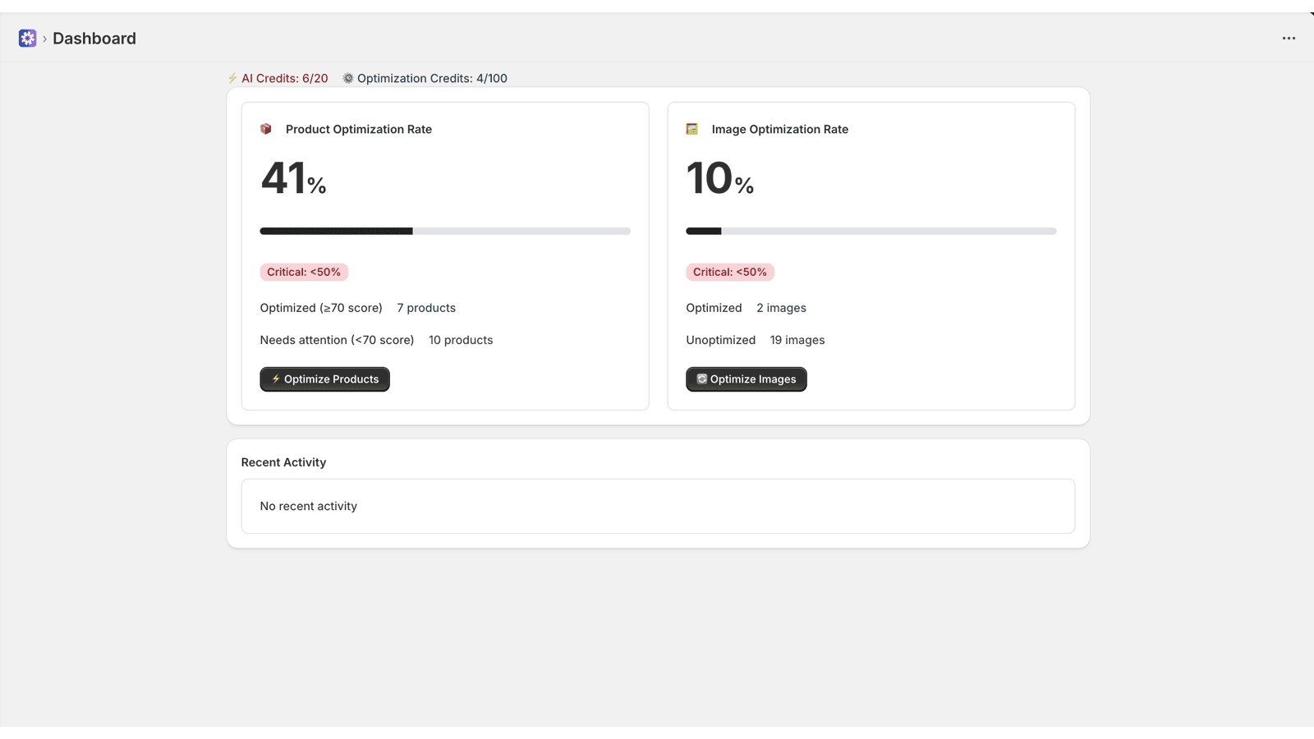Click the Optimize Images button
Viewport: 1314px width, 739px height.
pyautogui.click(x=747, y=379)
